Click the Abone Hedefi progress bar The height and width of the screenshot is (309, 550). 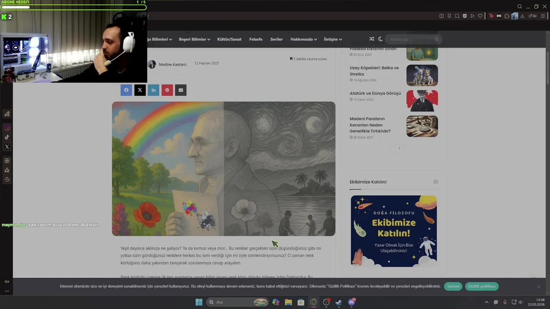point(73,7)
